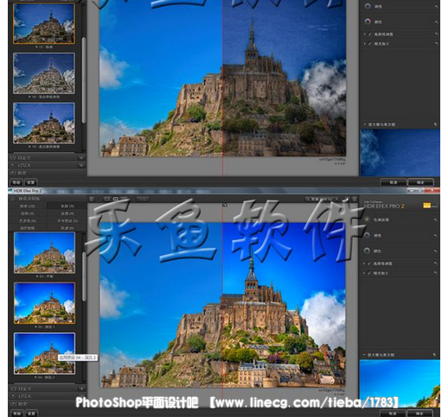Screen dimensions: 442x417
Task: Click the 设置 (Settings) button in upper window
Action: point(31,182)
